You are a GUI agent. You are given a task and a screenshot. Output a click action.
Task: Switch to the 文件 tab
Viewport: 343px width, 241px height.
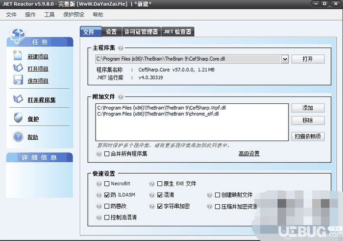pyautogui.click(x=91, y=32)
